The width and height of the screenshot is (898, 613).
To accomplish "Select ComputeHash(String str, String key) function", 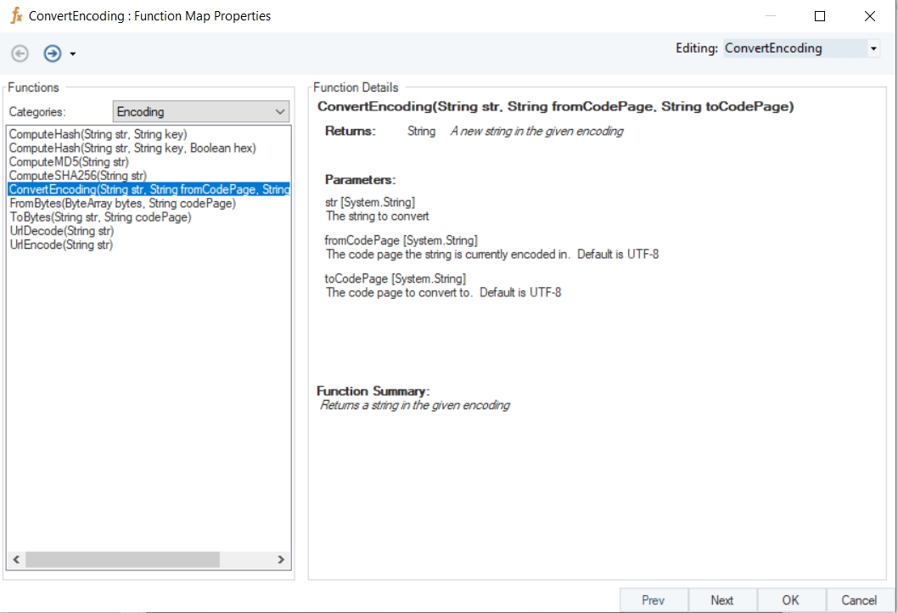I will click(98, 134).
